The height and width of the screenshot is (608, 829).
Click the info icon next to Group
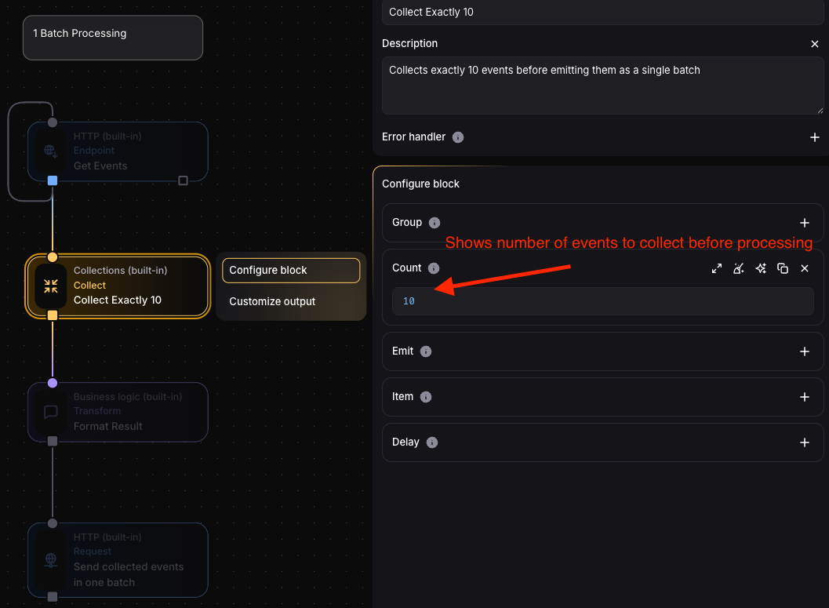(x=434, y=223)
